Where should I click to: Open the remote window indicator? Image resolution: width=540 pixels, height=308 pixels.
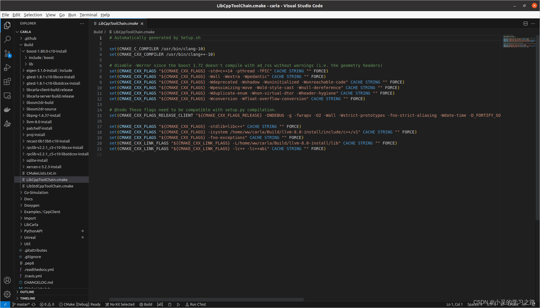coord(5,304)
